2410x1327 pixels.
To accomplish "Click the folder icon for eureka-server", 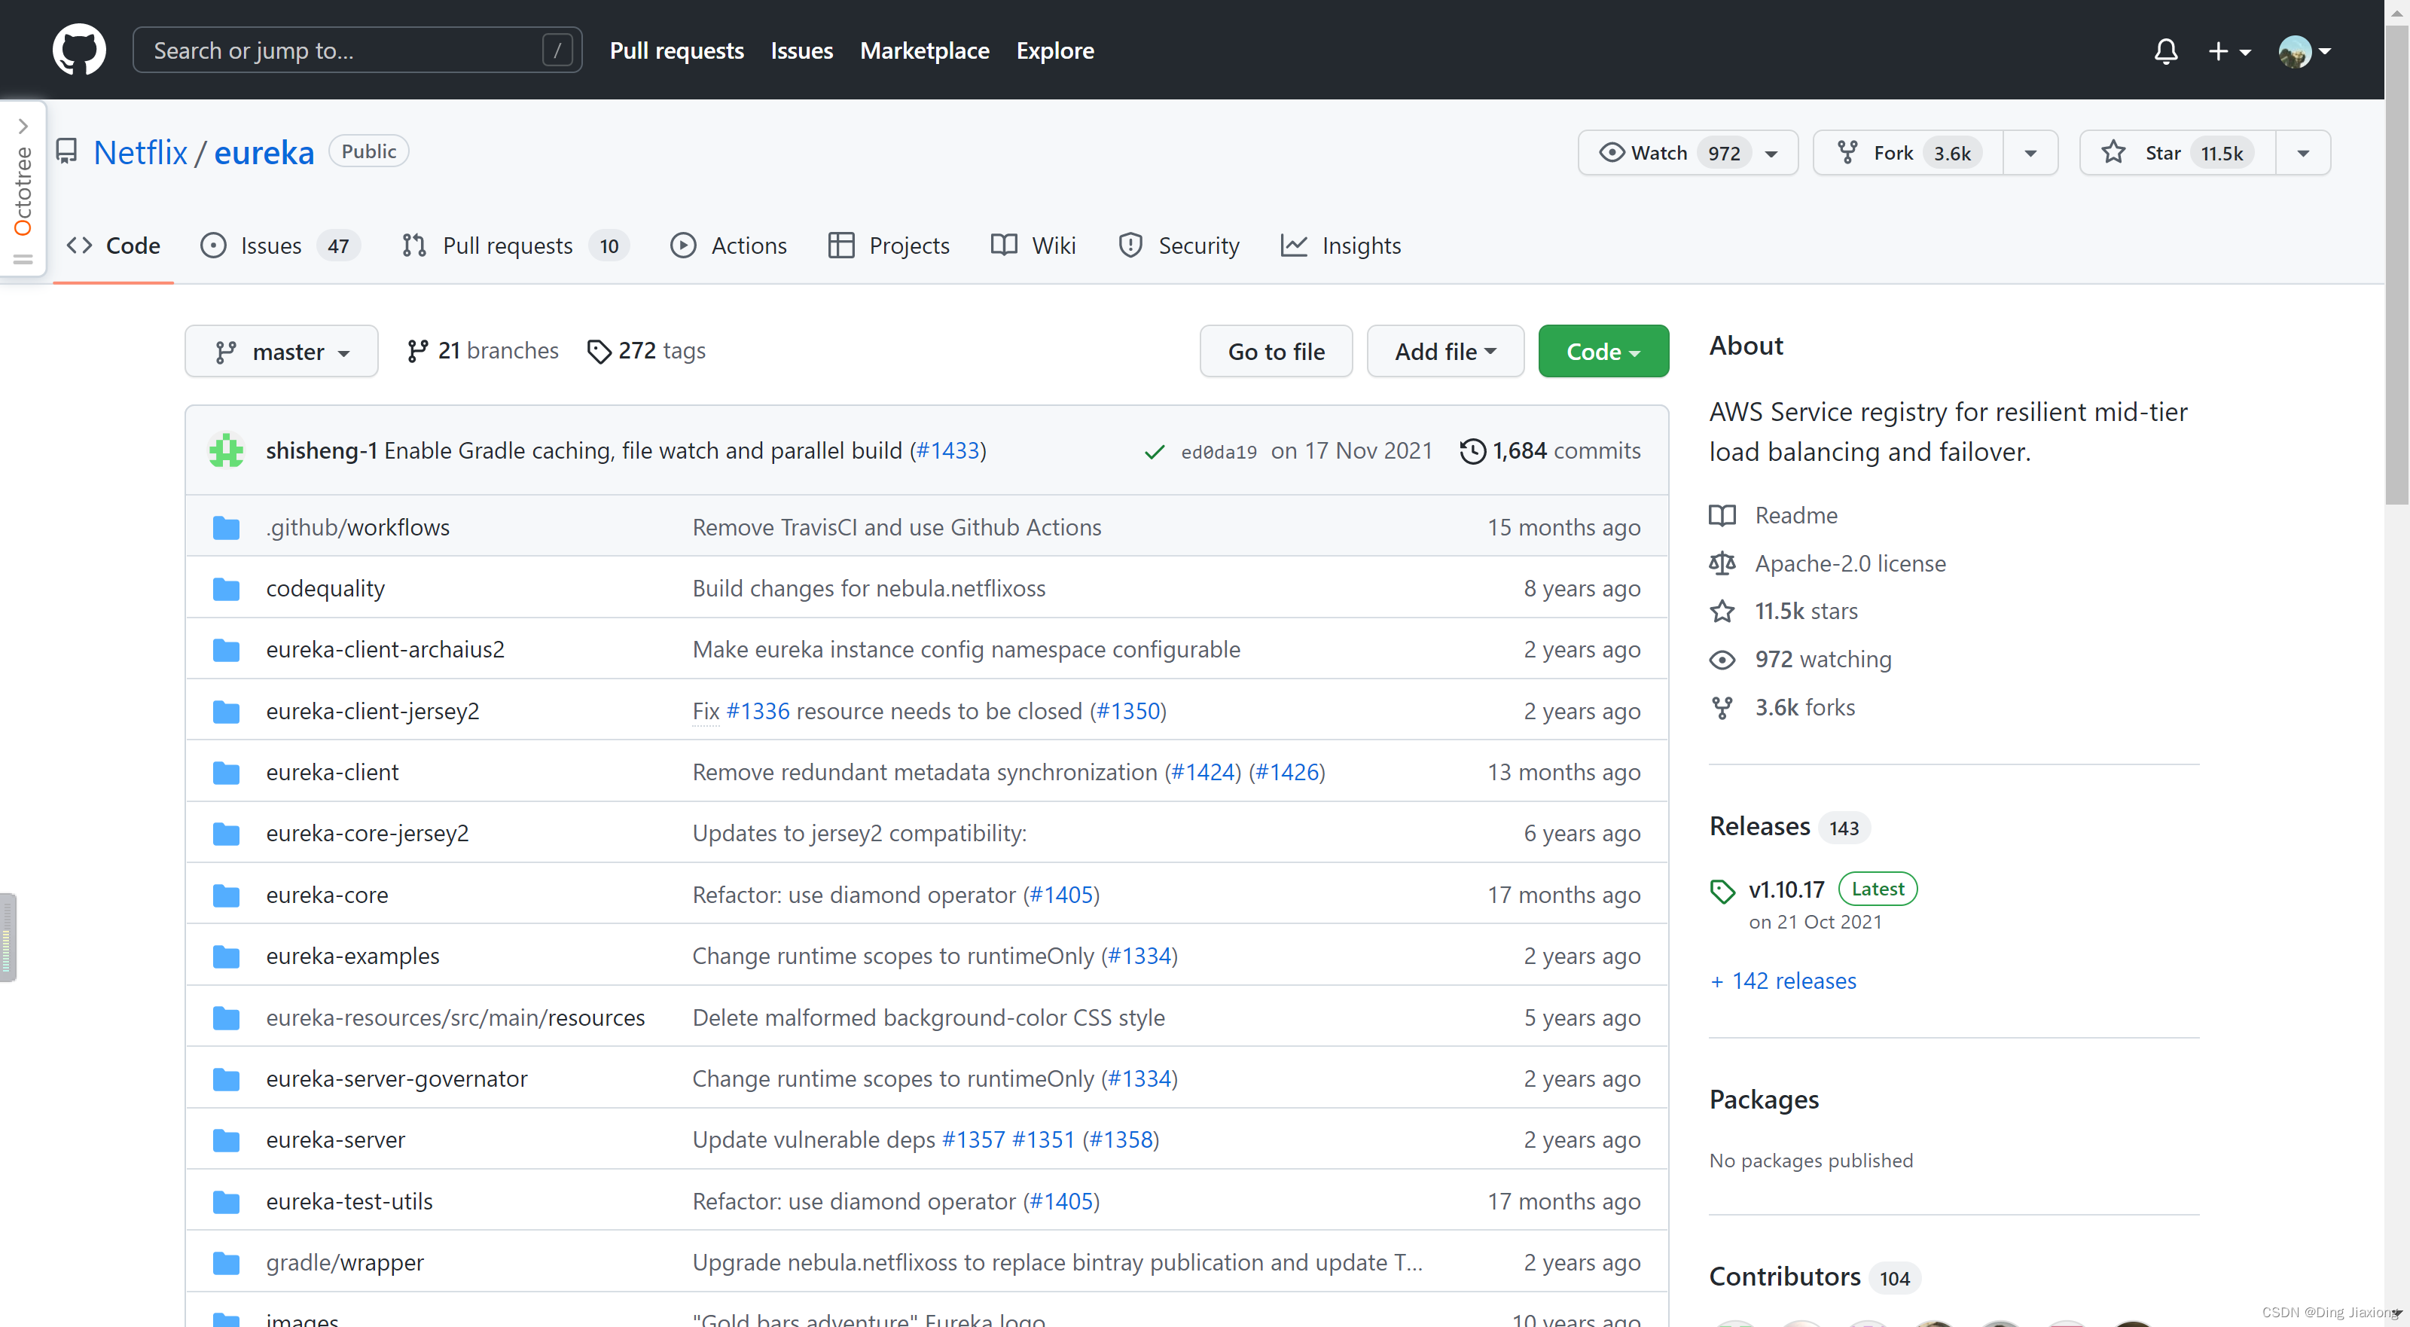I will (225, 1139).
